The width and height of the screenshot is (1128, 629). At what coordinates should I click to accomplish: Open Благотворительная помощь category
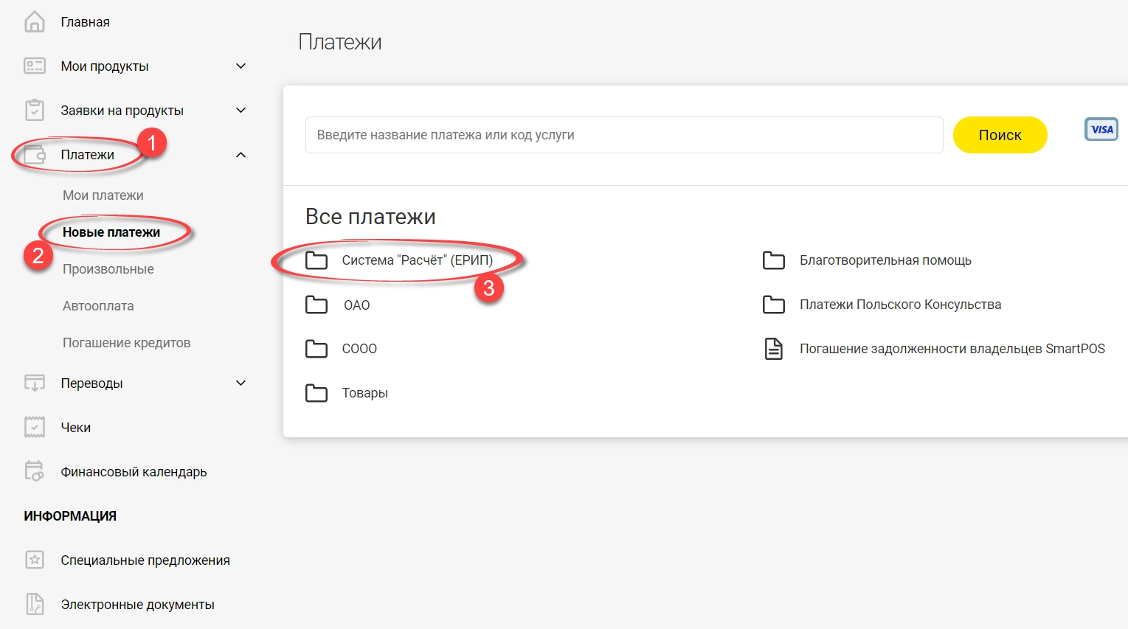[886, 260]
